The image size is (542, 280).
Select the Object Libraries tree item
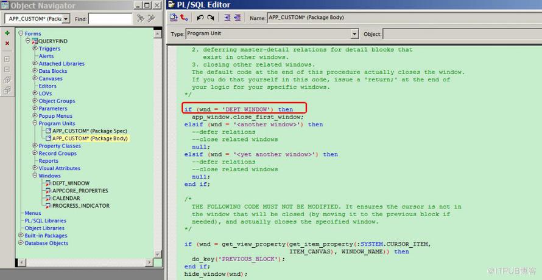[44, 228]
